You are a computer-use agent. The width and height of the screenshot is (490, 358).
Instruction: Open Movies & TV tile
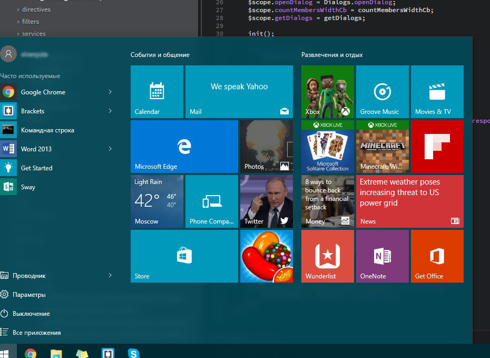pyautogui.click(x=437, y=91)
